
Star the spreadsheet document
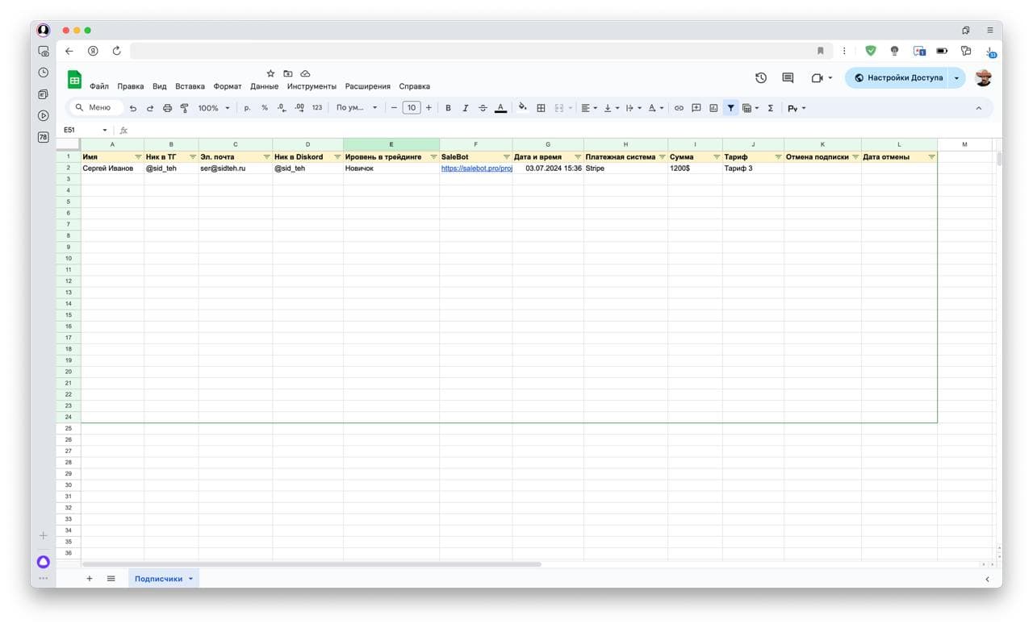point(270,73)
